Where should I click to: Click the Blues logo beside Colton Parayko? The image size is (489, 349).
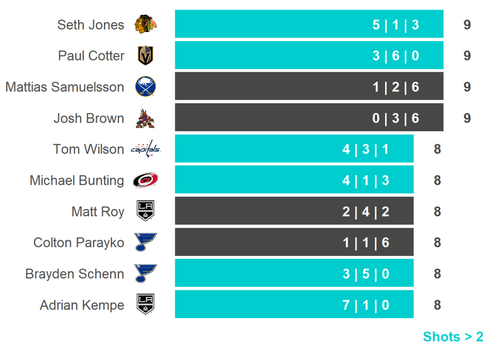[x=145, y=243]
